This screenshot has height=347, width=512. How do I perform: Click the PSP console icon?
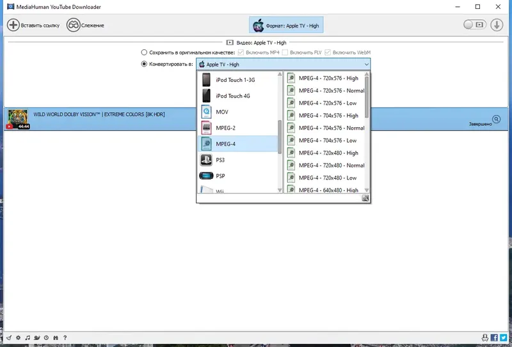pyautogui.click(x=206, y=176)
